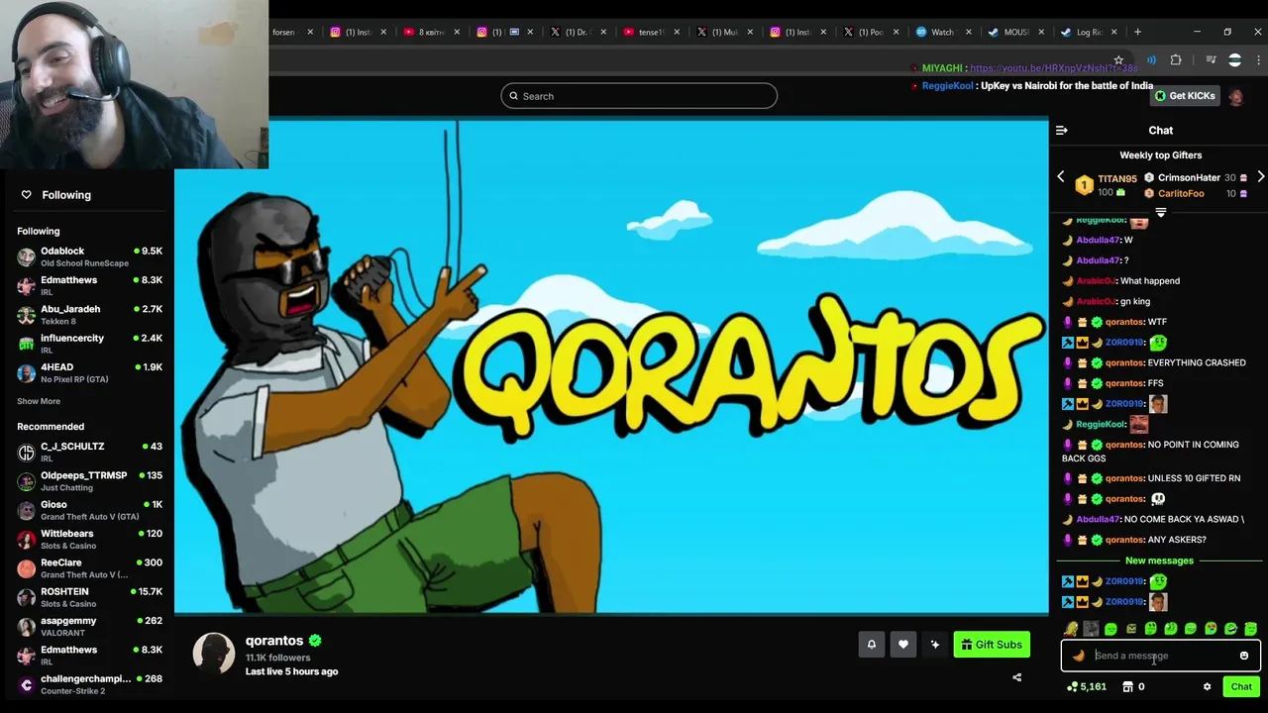Click CrimsonHater gifter entry
The image size is (1268, 713).
[x=1195, y=178]
